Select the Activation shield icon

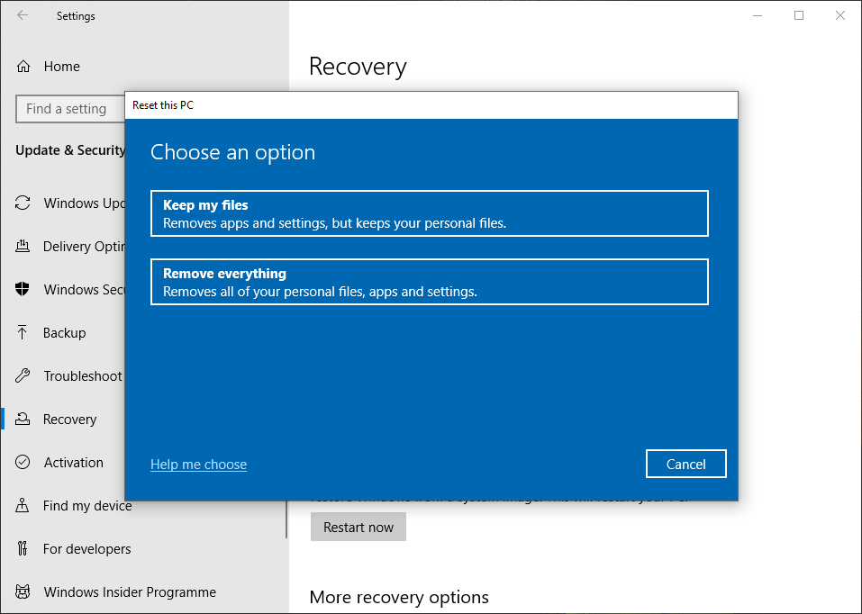(x=23, y=462)
